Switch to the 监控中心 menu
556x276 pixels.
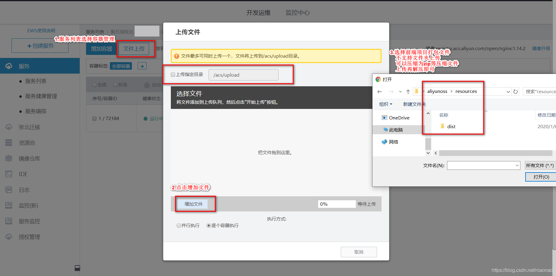click(297, 13)
